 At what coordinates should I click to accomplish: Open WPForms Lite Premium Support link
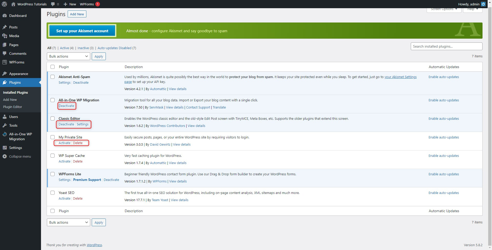point(87,180)
